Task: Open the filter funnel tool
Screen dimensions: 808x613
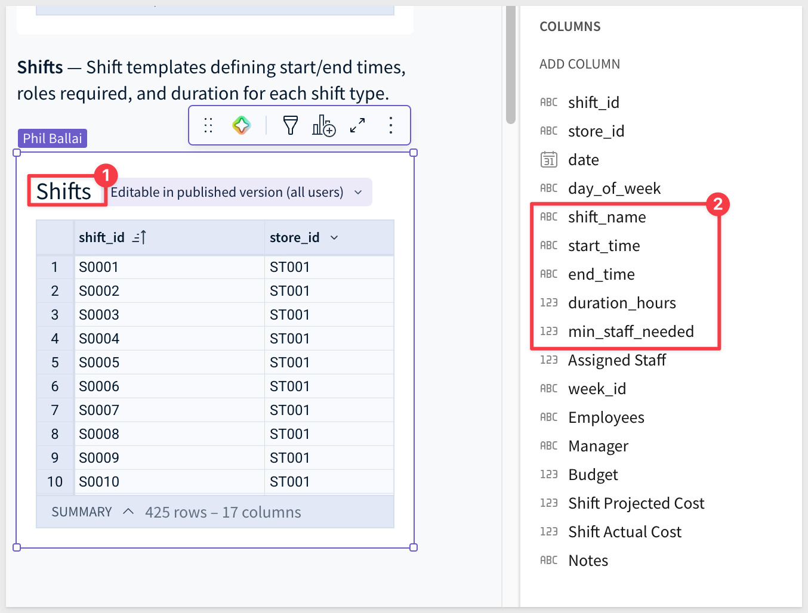Action: [291, 125]
